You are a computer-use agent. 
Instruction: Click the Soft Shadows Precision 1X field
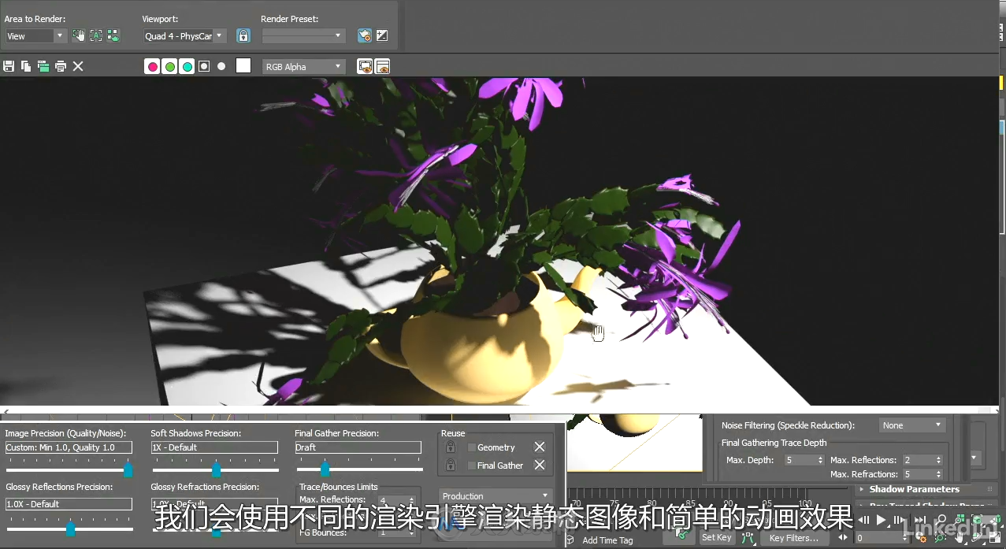click(214, 447)
